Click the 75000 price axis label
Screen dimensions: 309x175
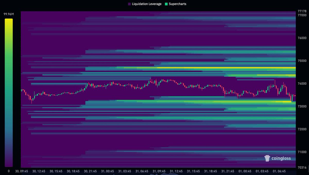tap(302, 61)
